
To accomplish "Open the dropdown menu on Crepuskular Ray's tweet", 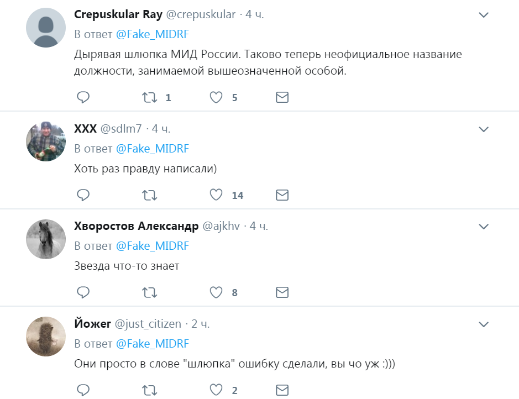I will point(484,14).
